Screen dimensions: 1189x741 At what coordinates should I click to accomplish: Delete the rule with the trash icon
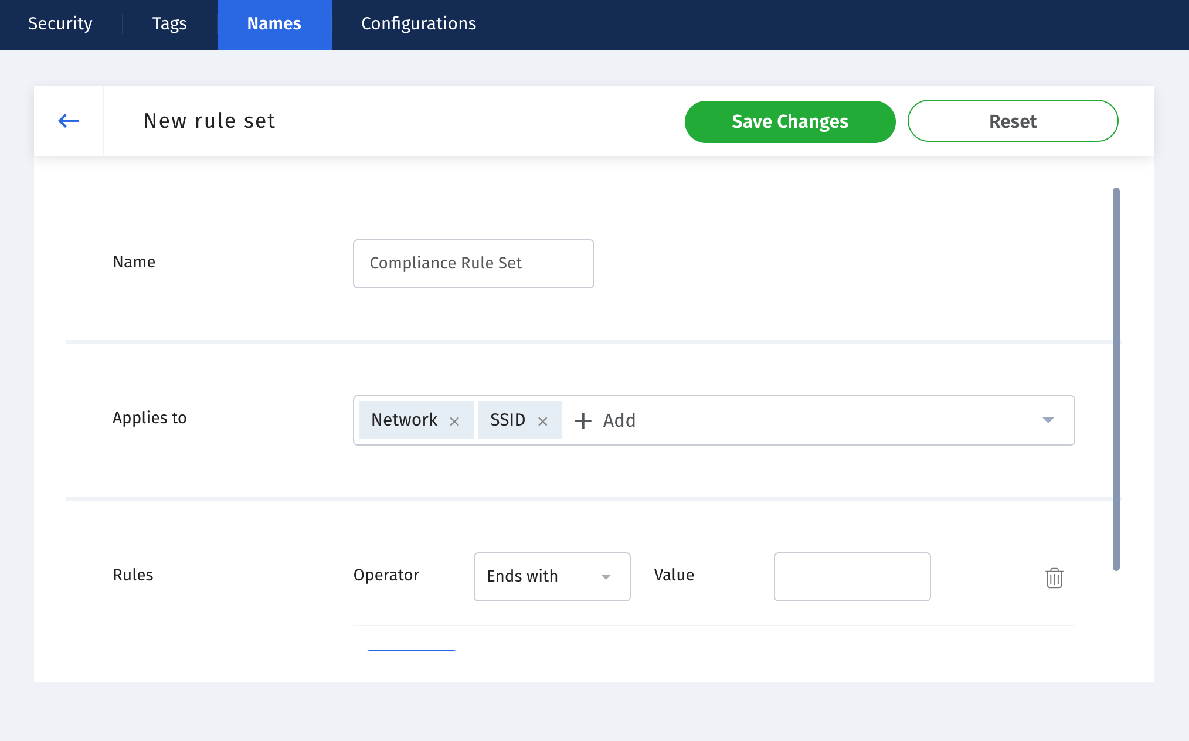1054,578
